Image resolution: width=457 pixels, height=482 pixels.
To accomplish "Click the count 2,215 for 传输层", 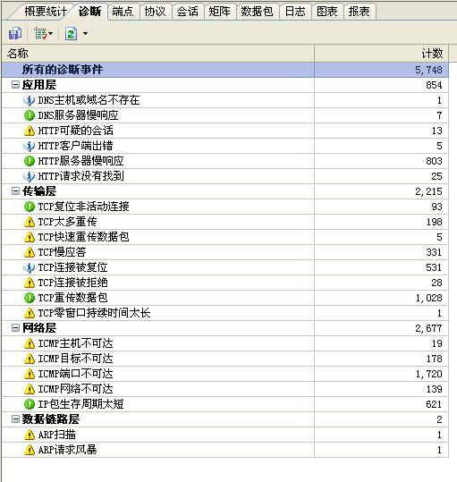I will click(x=428, y=191).
